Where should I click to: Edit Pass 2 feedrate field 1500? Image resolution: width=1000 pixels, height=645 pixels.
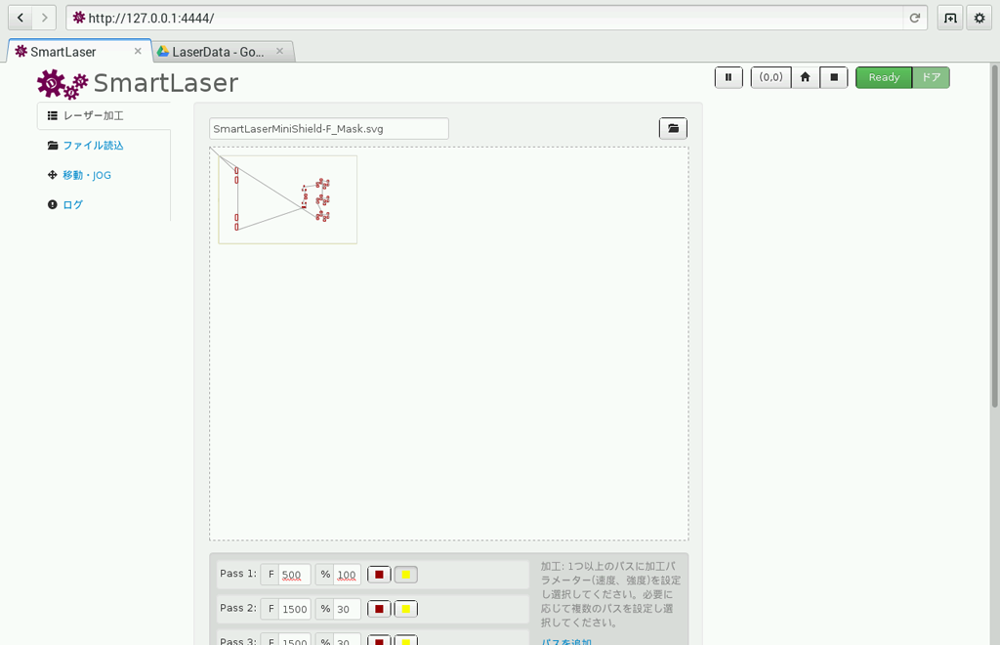point(294,609)
